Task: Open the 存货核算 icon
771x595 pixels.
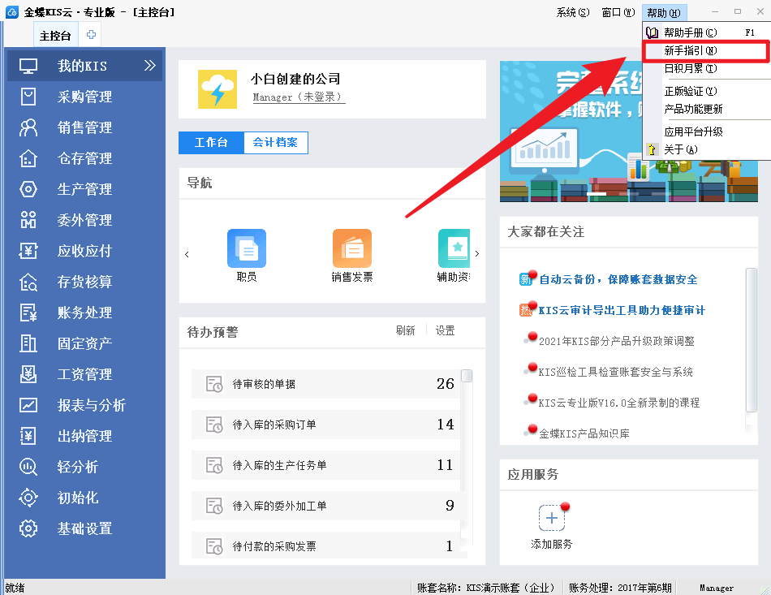Action: (28, 282)
